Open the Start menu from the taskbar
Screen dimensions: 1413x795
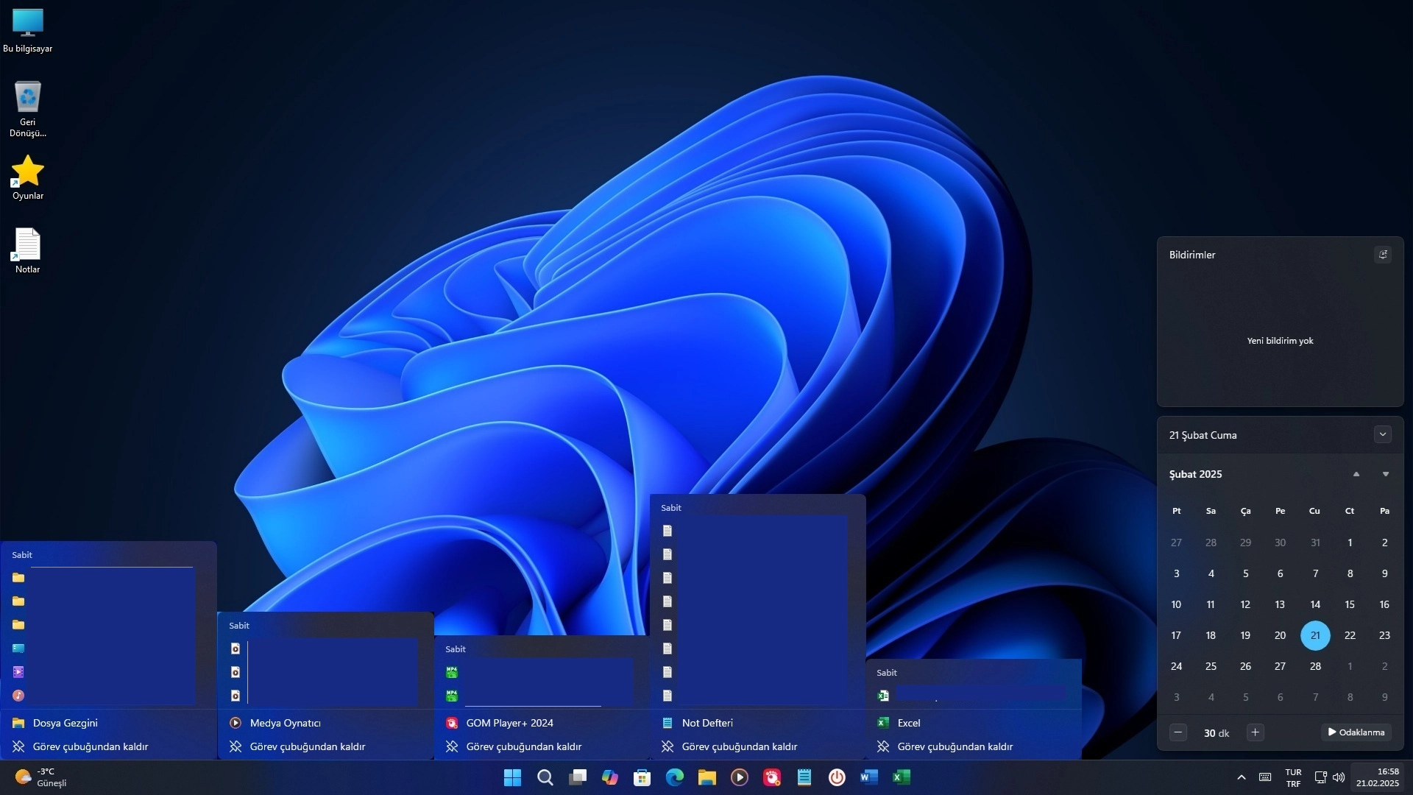coord(512,777)
